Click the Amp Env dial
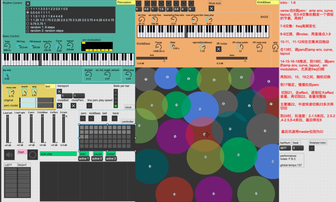336x202 pixels. [47, 46]
